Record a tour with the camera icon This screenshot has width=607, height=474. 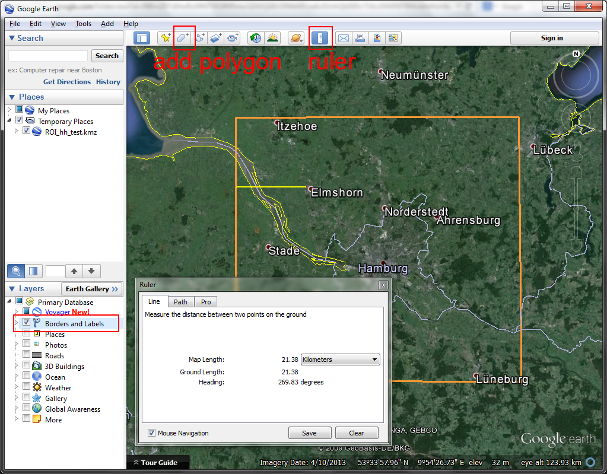[x=233, y=38]
